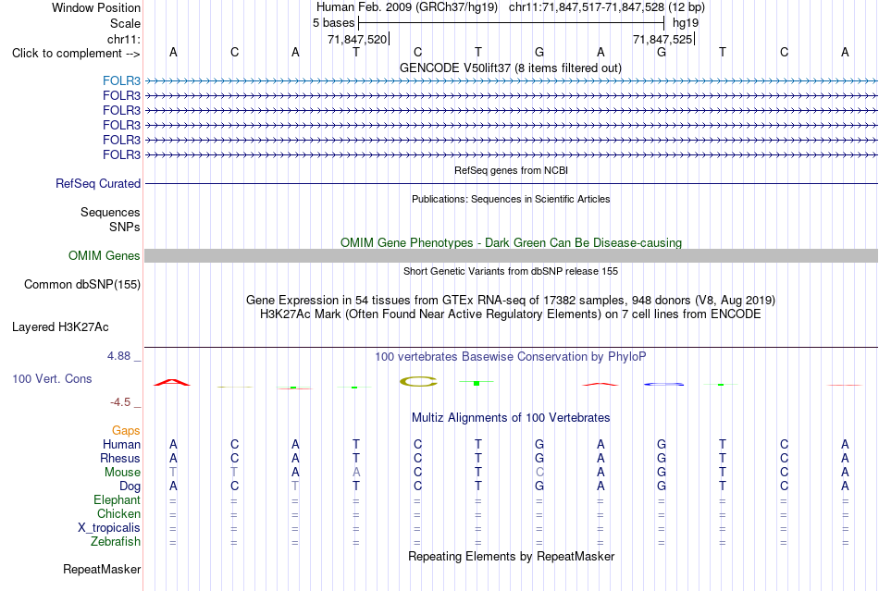Image resolution: width=879 pixels, height=591 pixels.
Task: Click the Gaps label in Multiz track
Action: pos(126,430)
